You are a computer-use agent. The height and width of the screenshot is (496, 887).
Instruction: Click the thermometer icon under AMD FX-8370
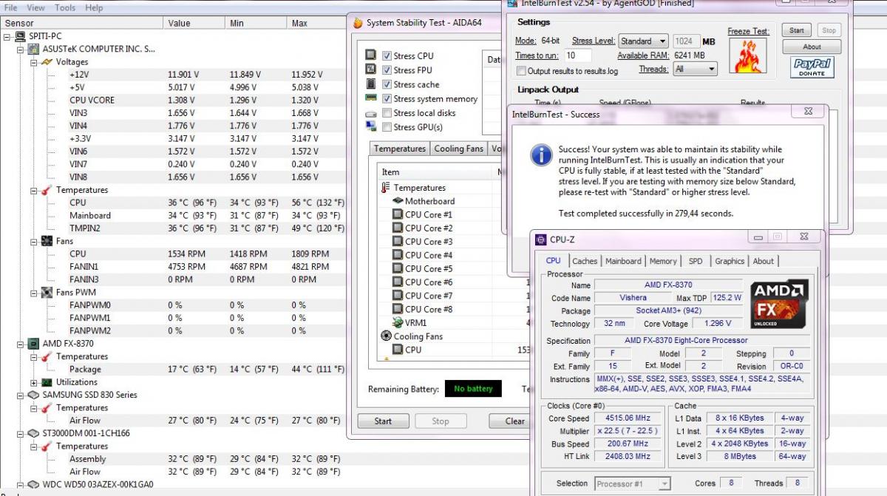[47, 356]
